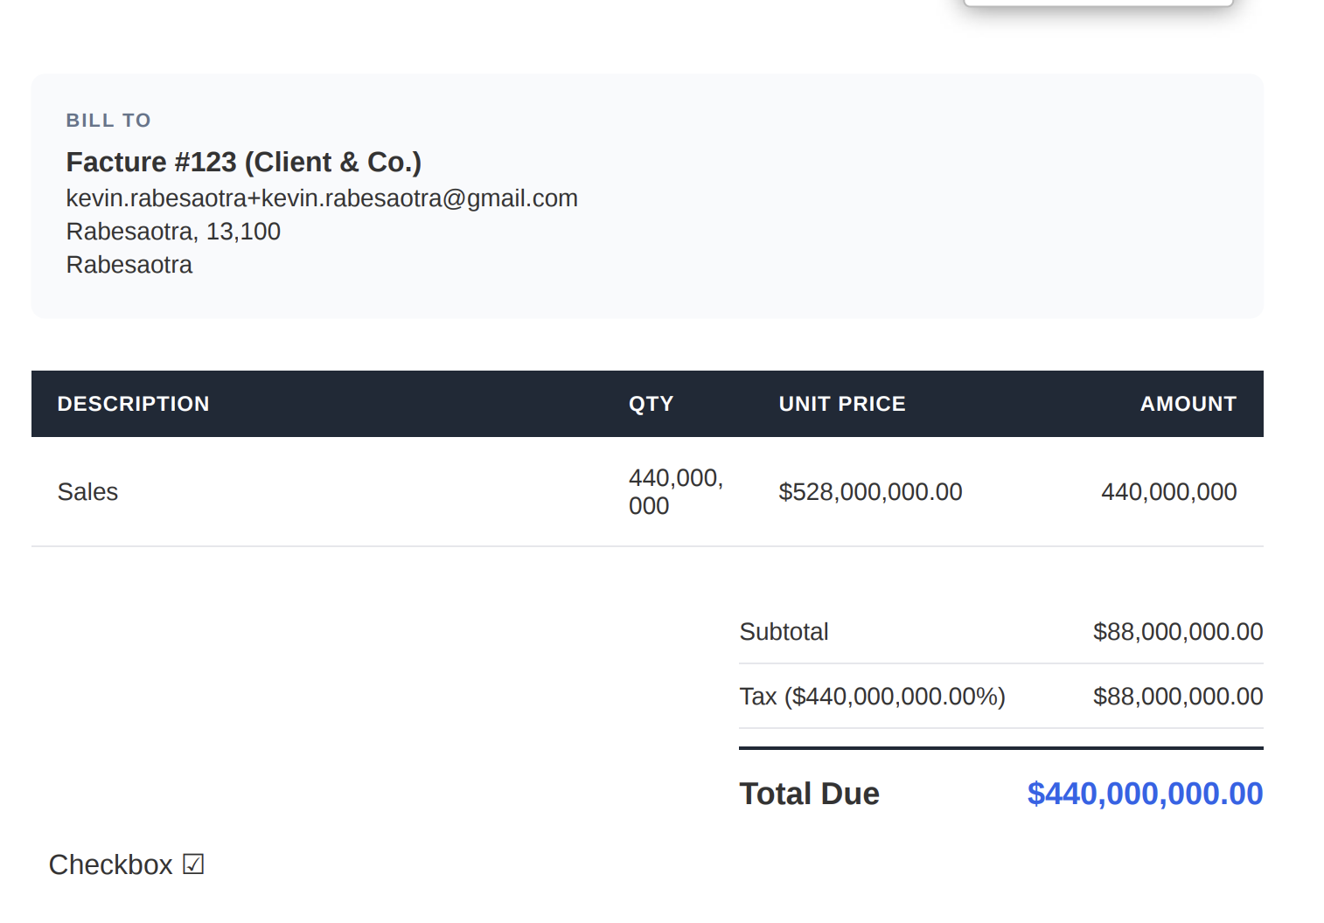Click the Rabesaotra, 13,100 address line
This screenshot has width=1324, height=923.
[x=173, y=232]
